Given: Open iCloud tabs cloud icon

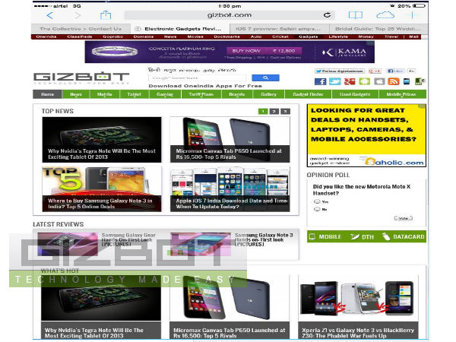Looking at the screenshot, I should [x=385, y=15].
